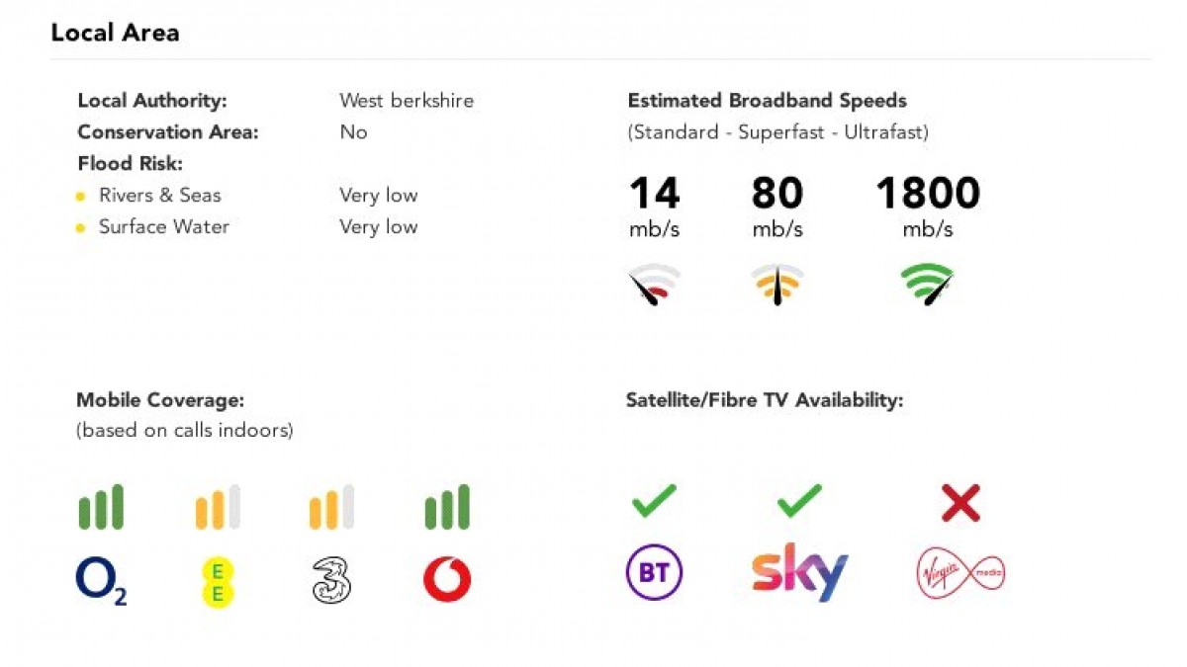Click the green checkmark above BT

[654, 501]
